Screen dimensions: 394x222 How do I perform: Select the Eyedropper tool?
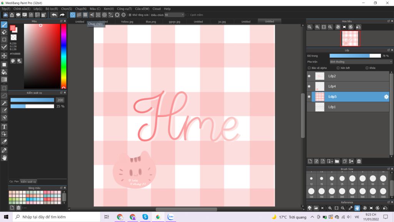[x=4, y=150]
